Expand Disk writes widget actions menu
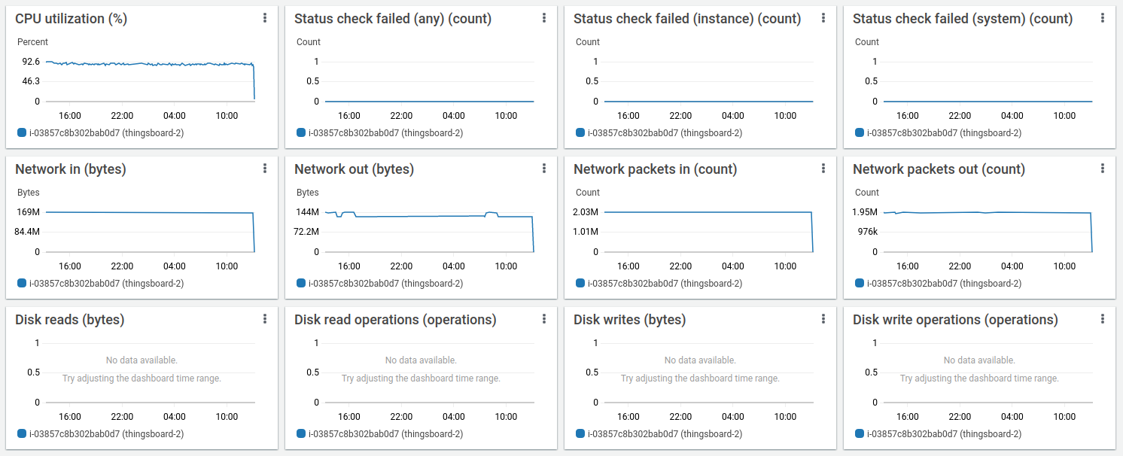The width and height of the screenshot is (1123, 456). click(823, 319)
